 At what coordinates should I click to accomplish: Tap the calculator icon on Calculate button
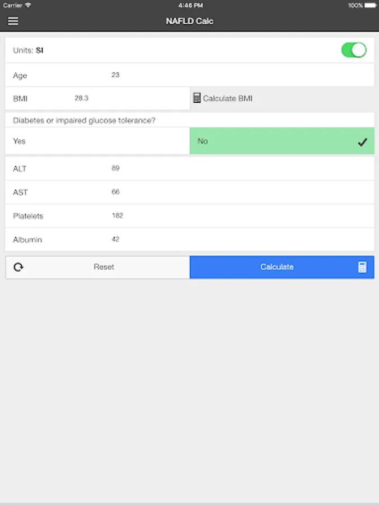coord(362,267)
